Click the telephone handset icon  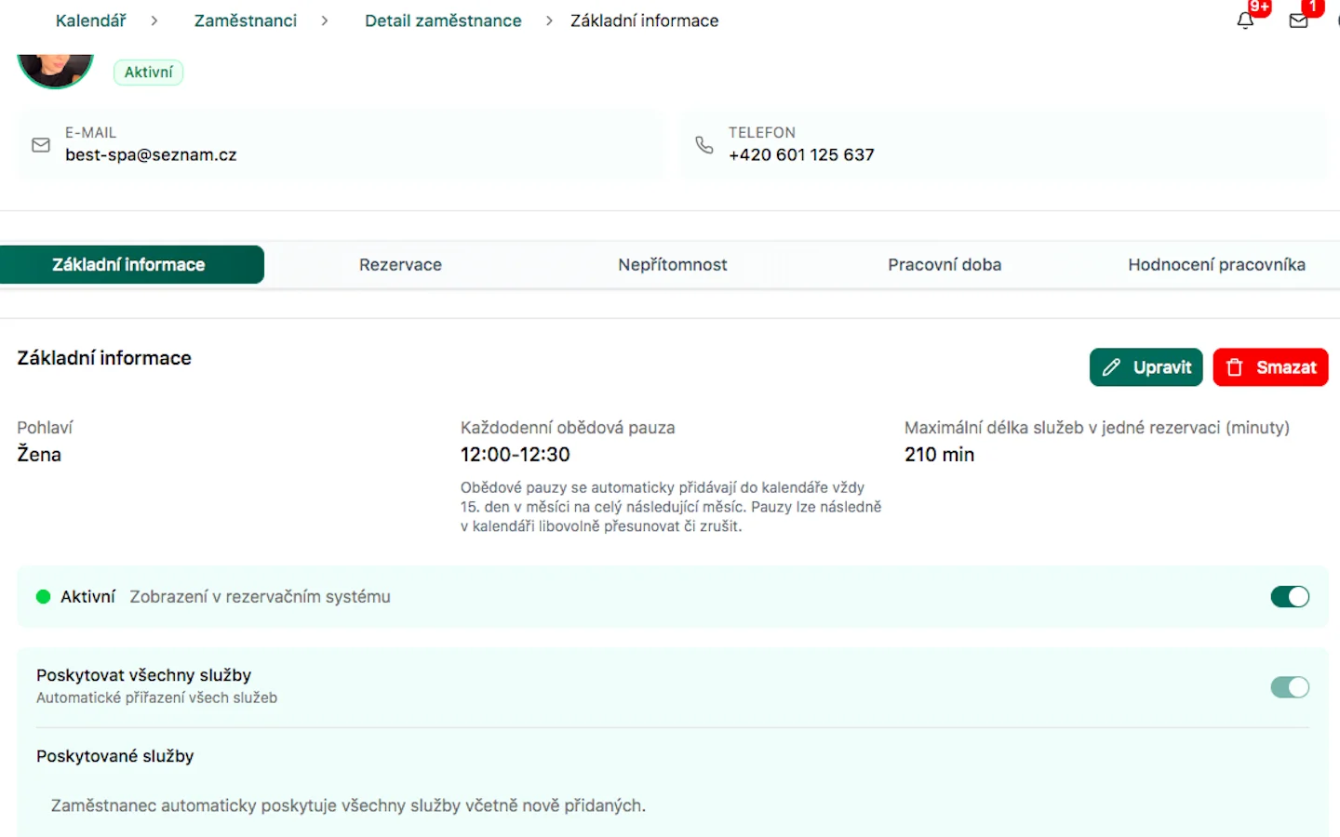[x=704, y=145]
